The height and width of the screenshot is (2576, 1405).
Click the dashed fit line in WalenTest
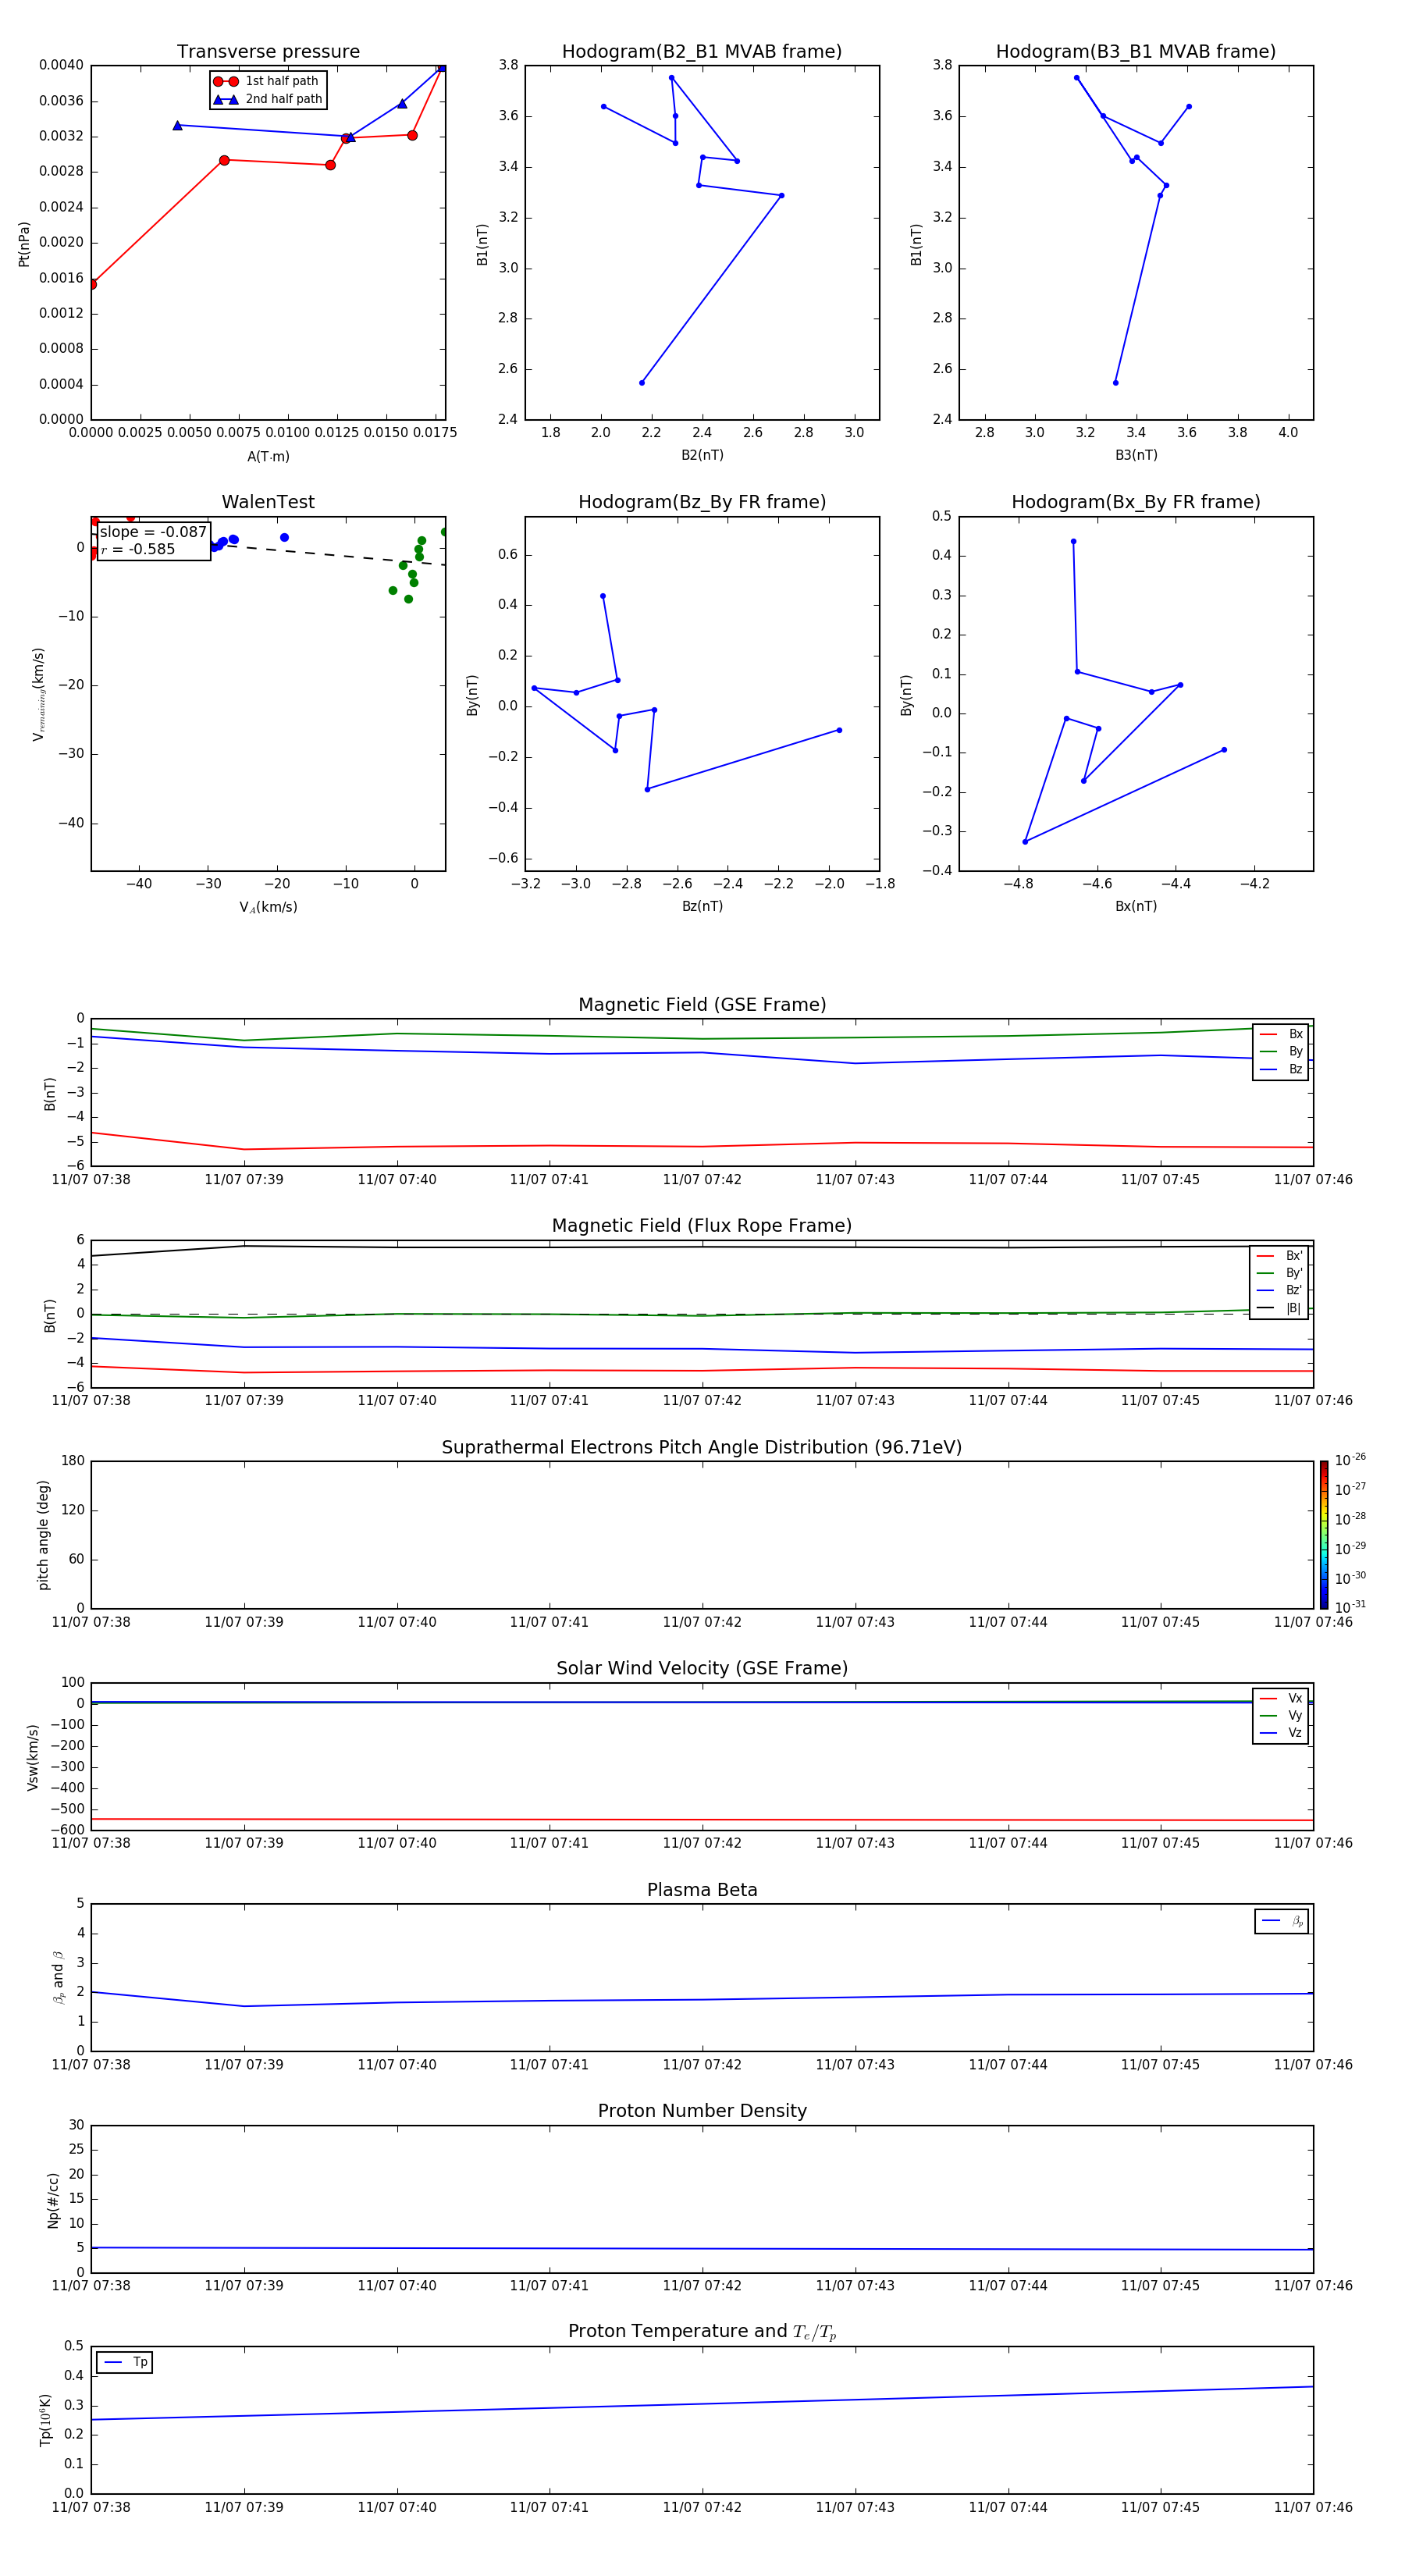pyautogui.click(x=330, y=554)
